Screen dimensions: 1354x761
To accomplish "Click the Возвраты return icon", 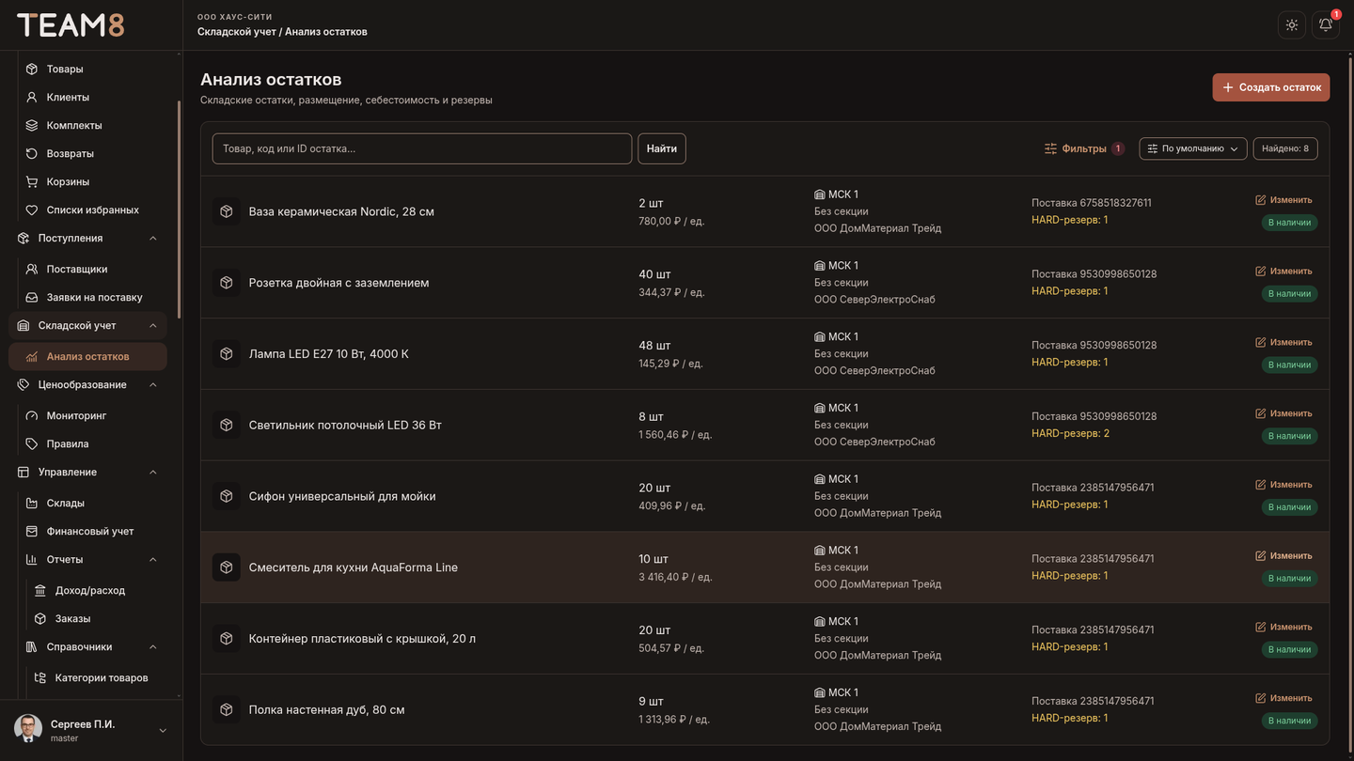I will tap(32, 153).
